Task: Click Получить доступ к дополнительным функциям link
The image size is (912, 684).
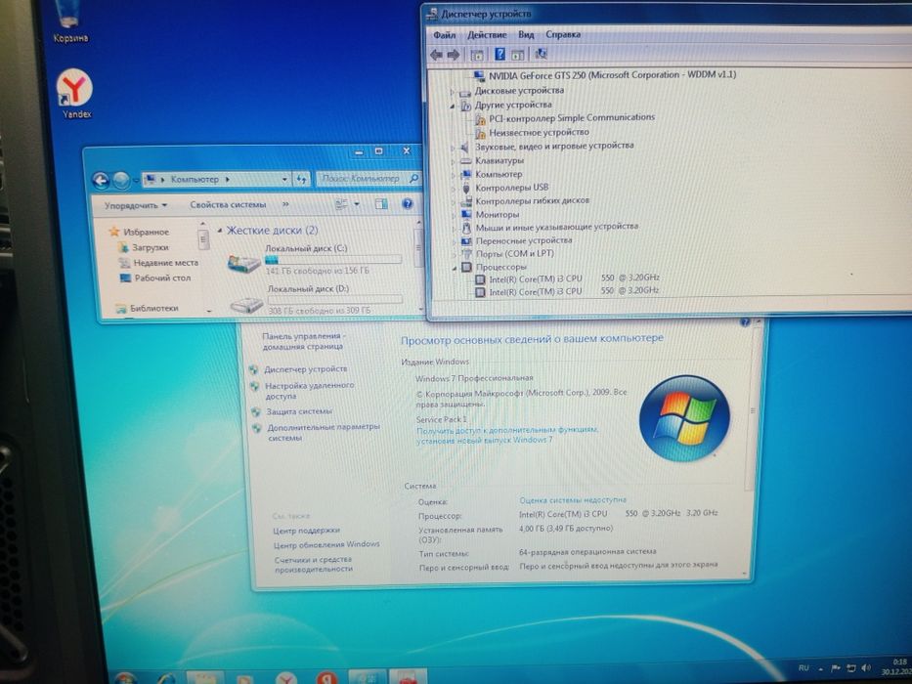Action: point(507,435)
